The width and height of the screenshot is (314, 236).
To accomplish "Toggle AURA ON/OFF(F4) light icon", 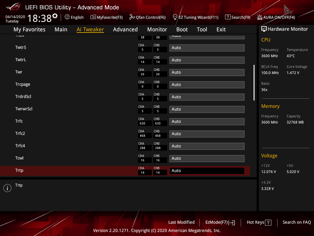I will tap(260, 17).
